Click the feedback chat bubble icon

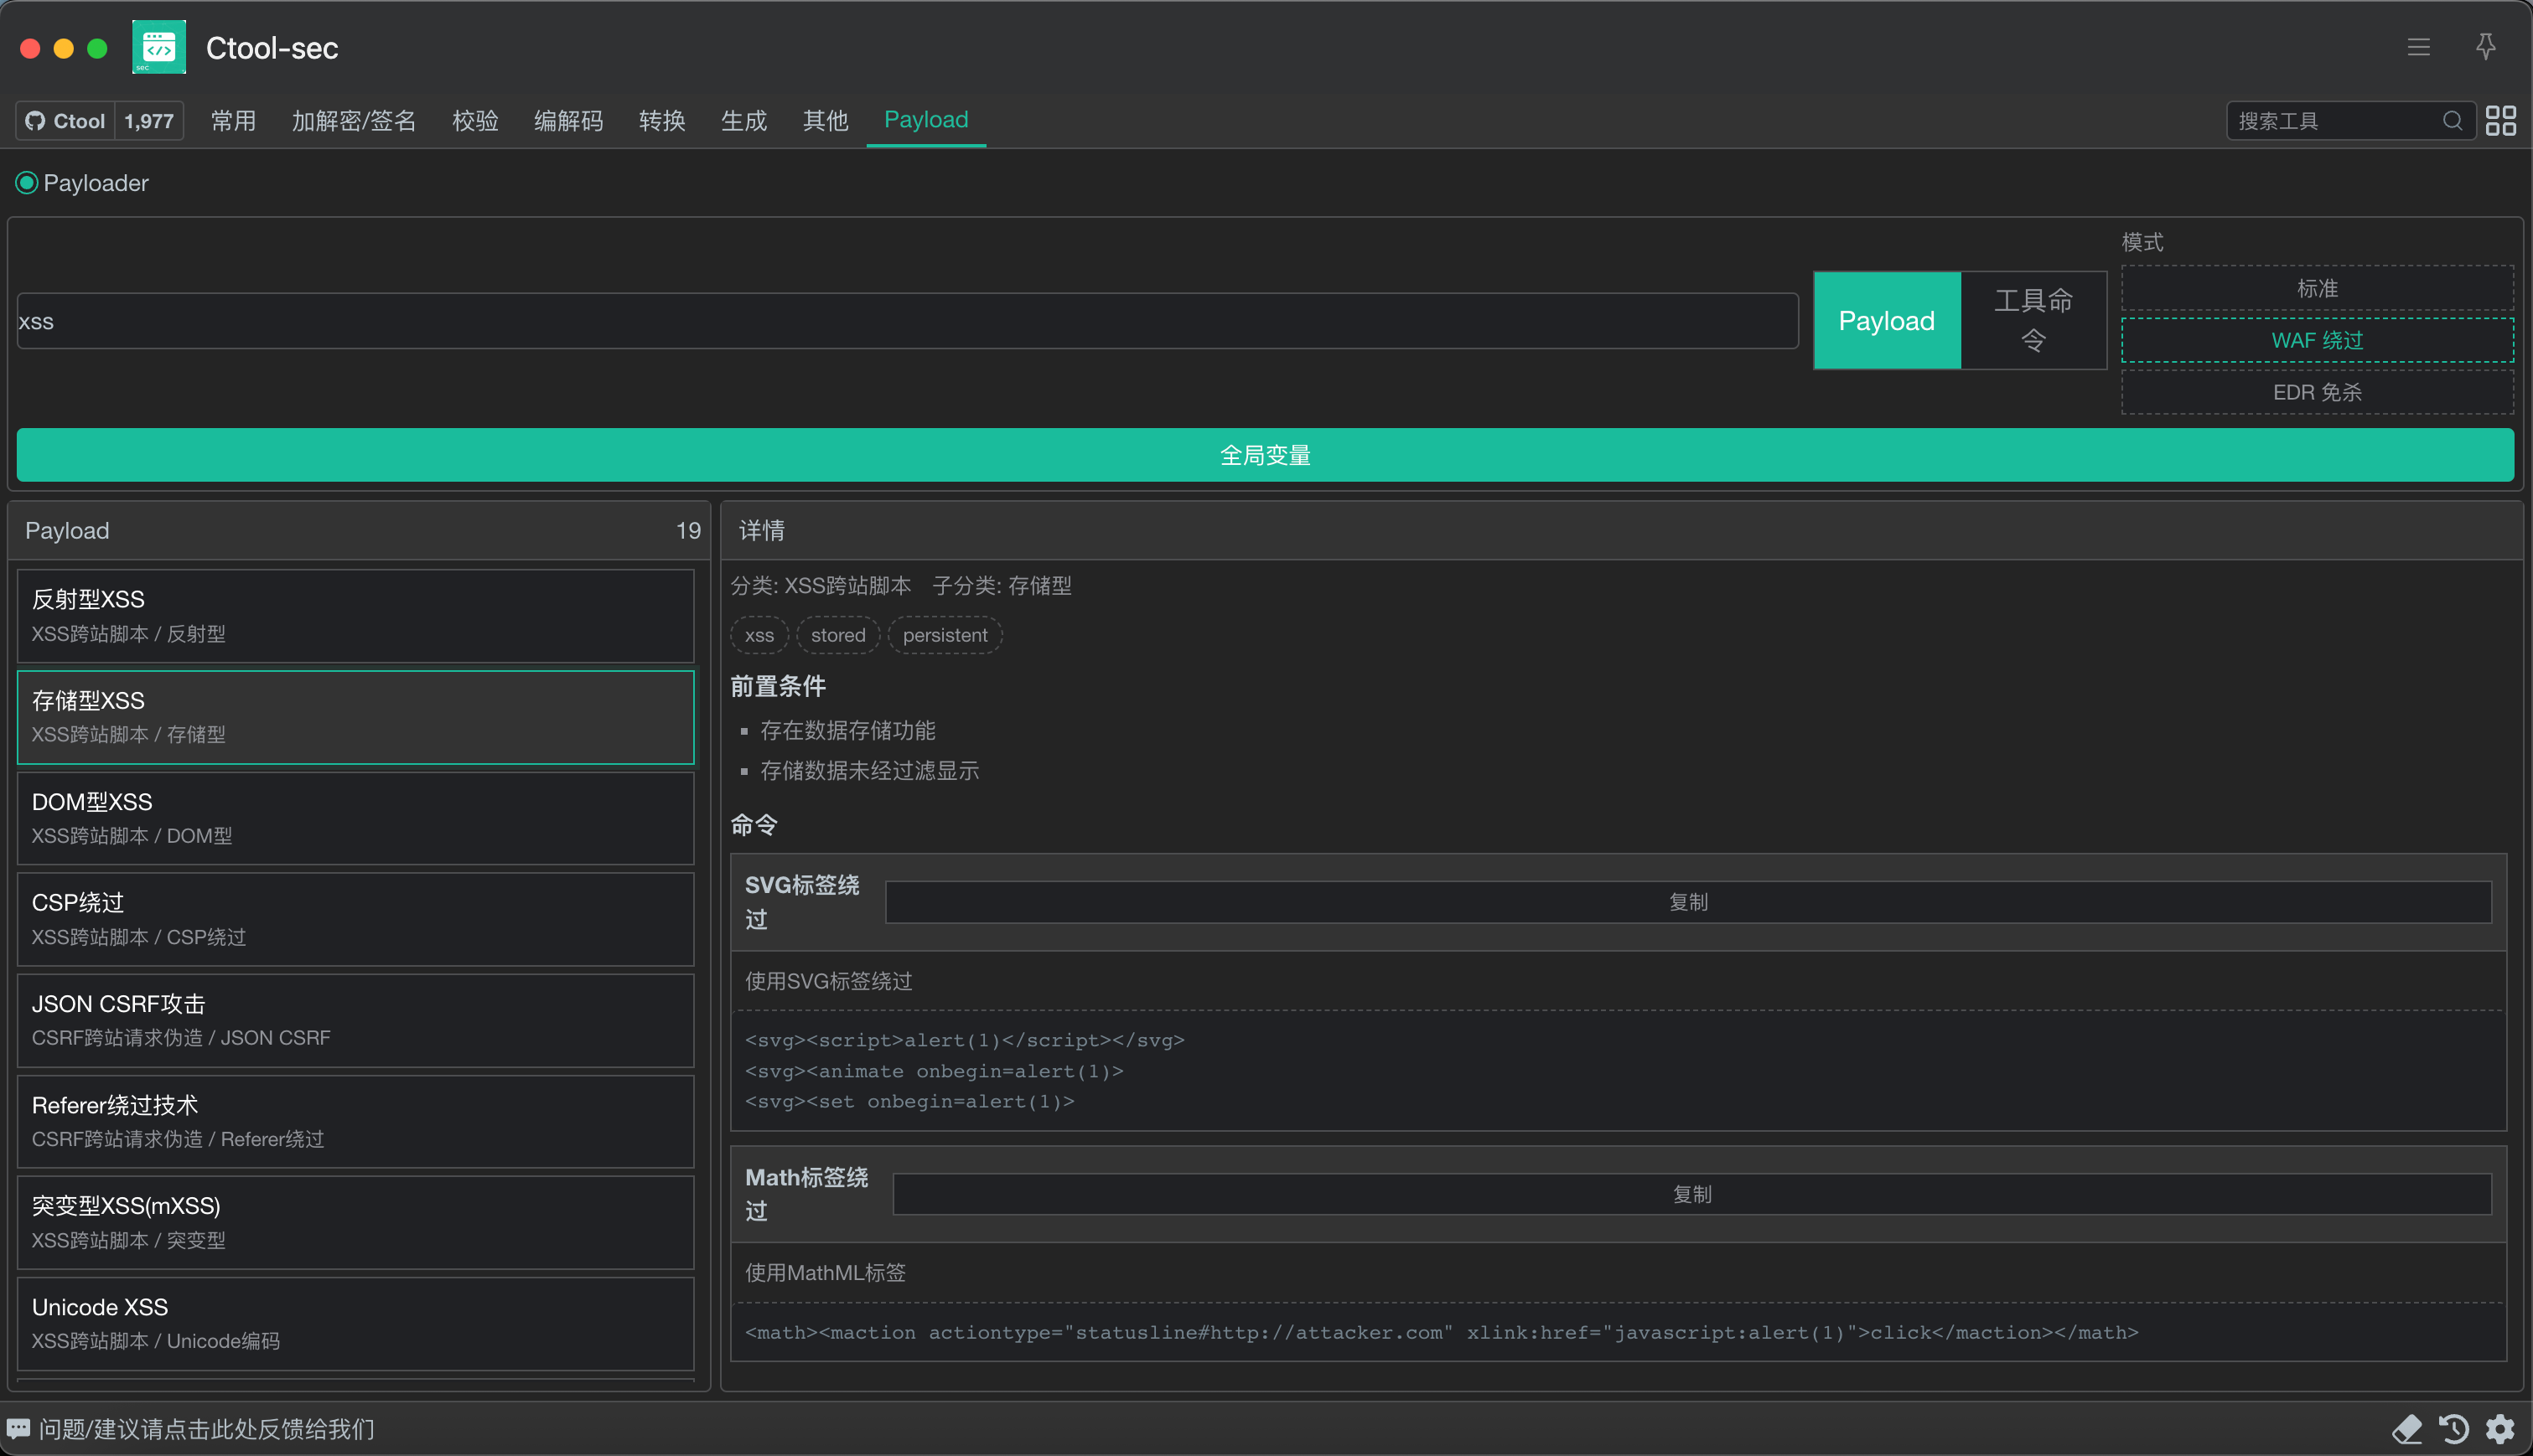pos(18,1428)
